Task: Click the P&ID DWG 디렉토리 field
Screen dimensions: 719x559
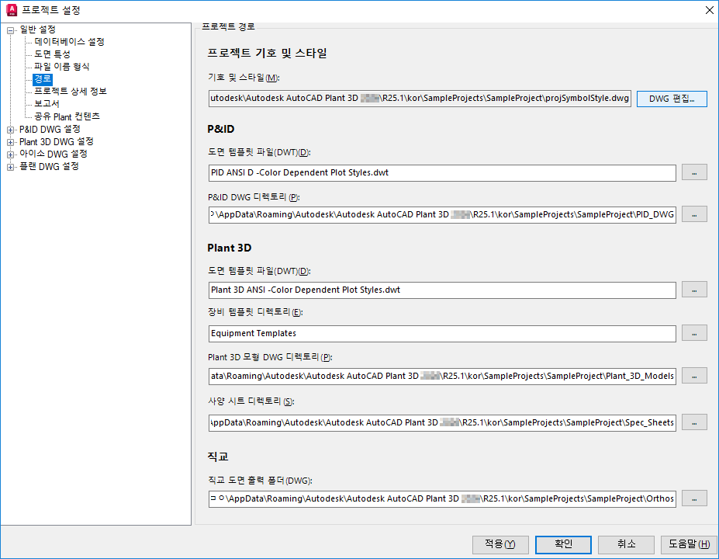Action: pos(442,215)
